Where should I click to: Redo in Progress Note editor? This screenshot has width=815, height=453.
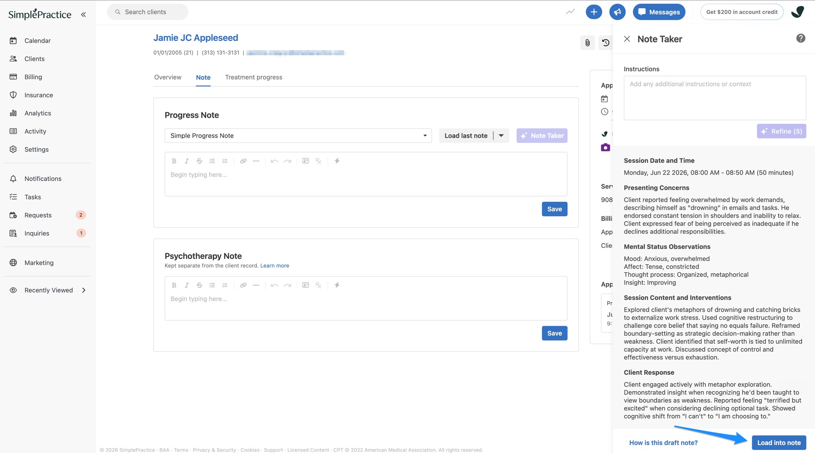[287, 161]
